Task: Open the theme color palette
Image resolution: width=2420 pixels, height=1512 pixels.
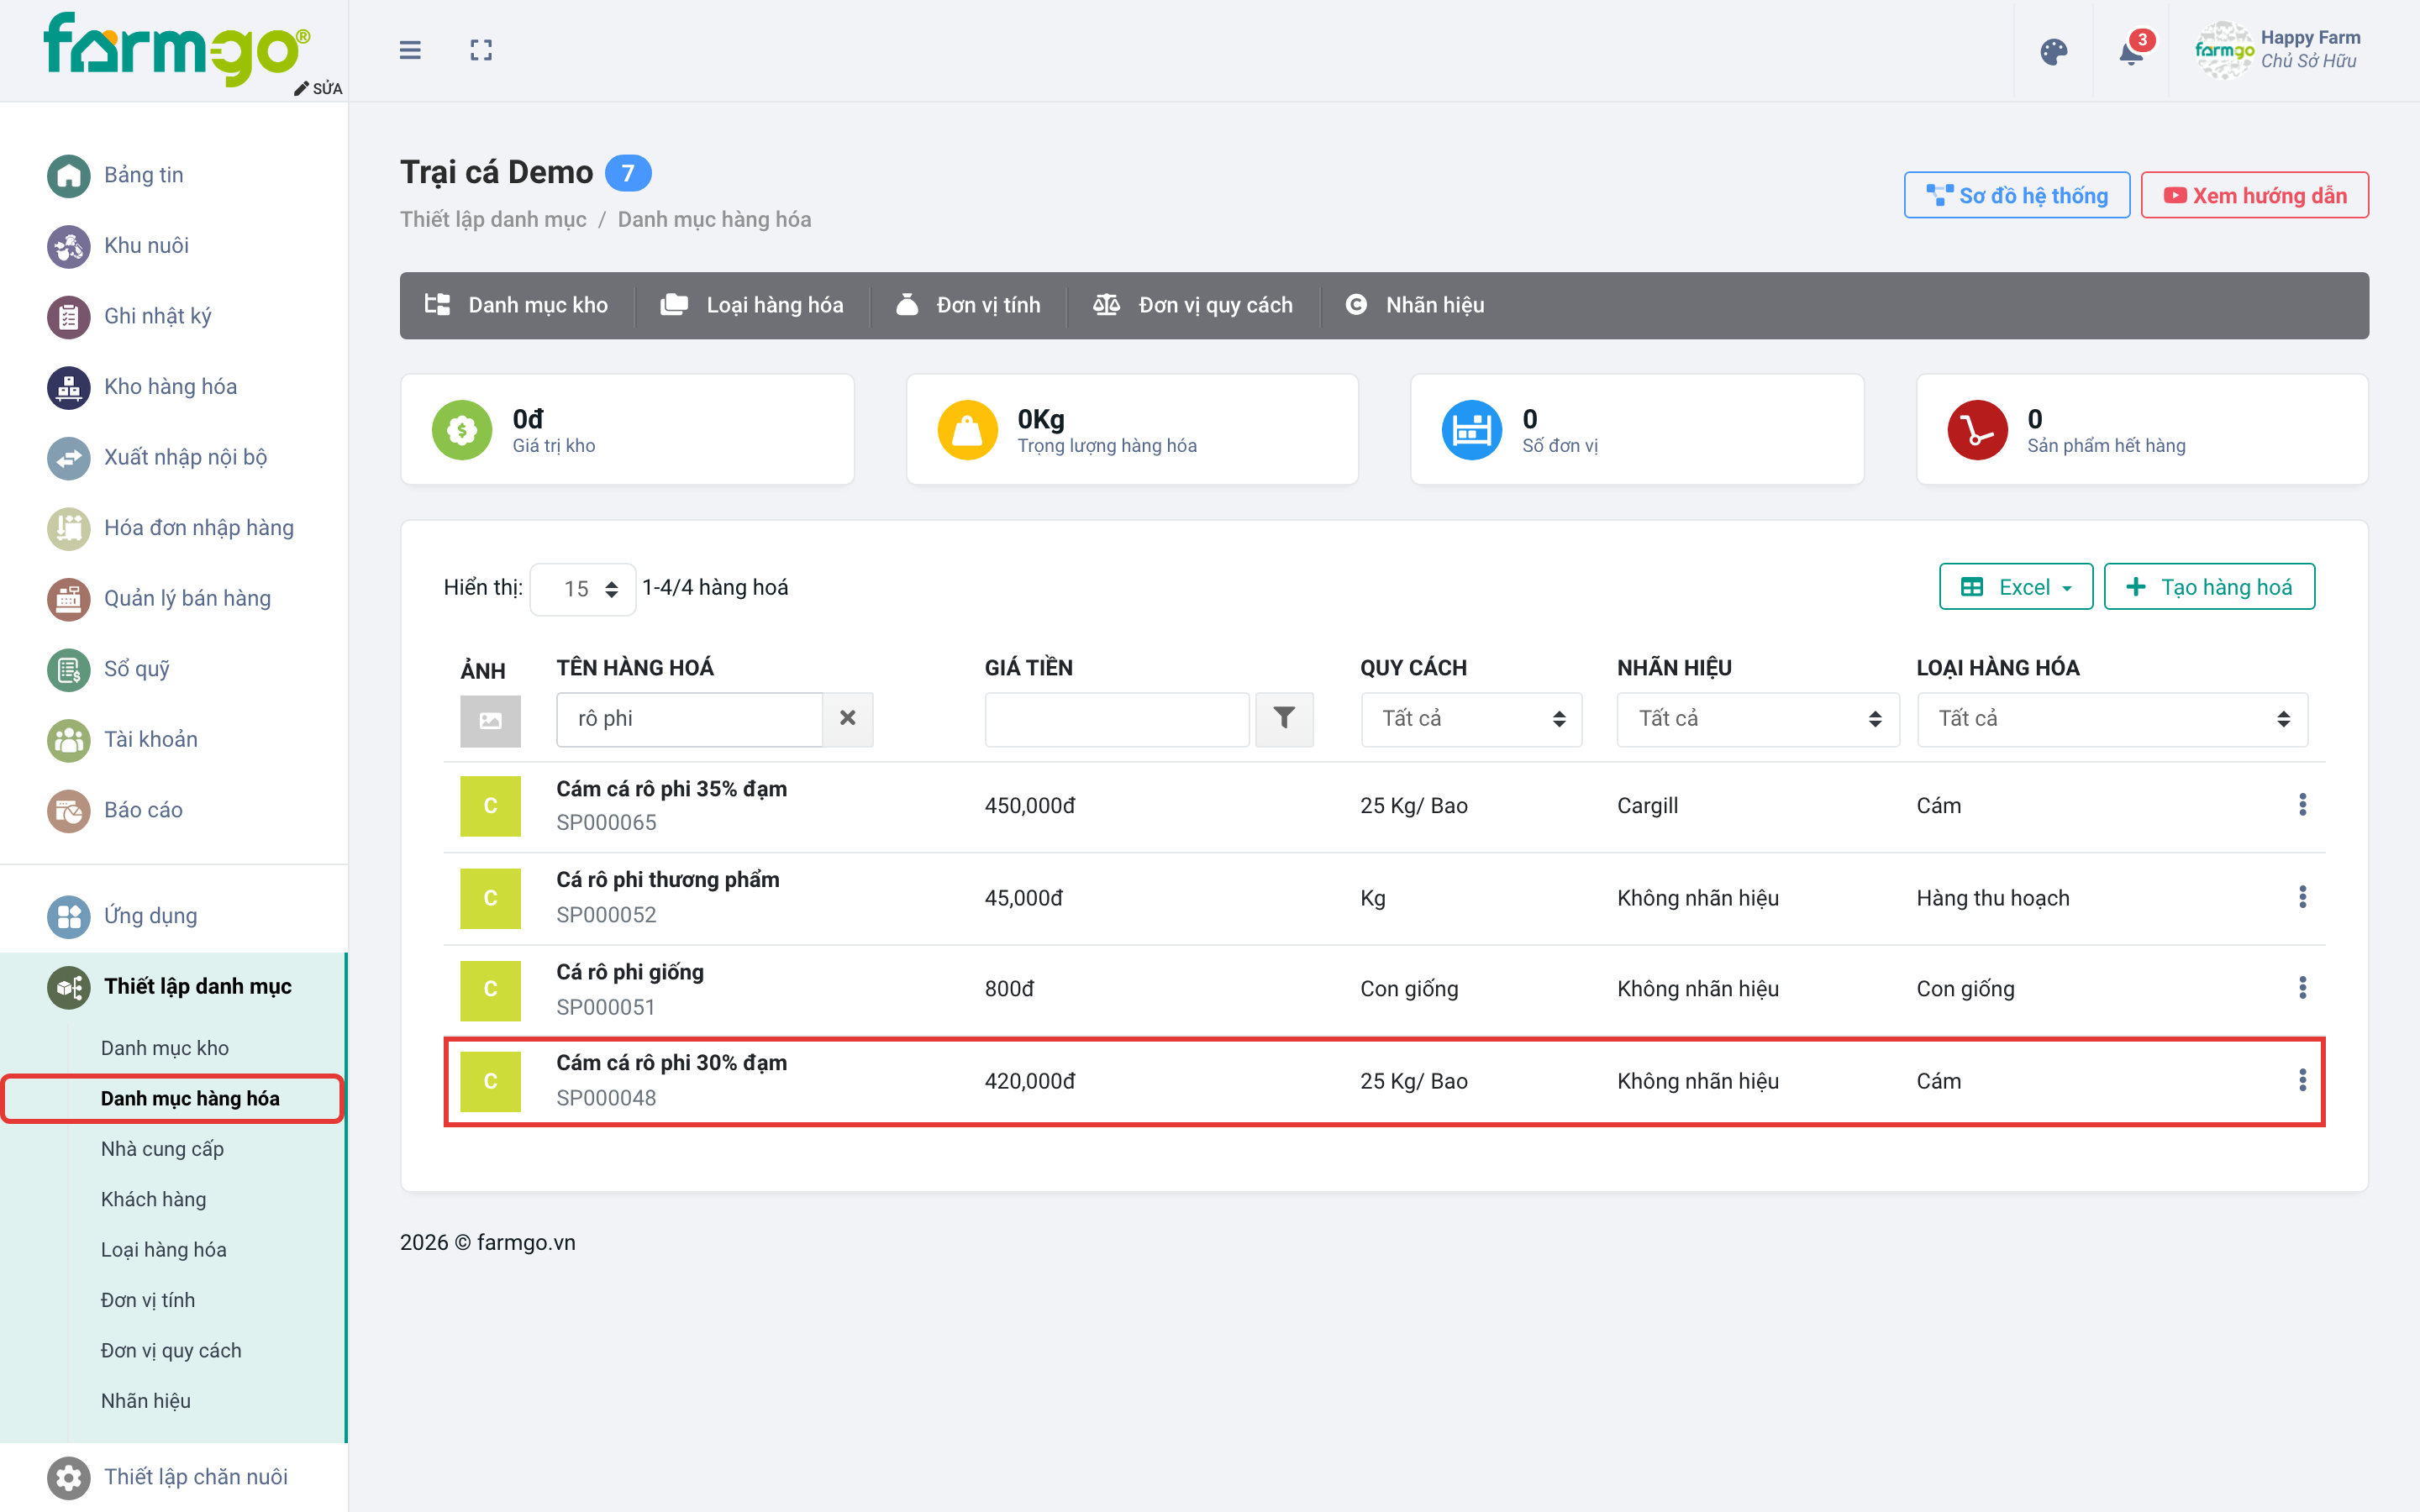Action: pos(2053,52)
